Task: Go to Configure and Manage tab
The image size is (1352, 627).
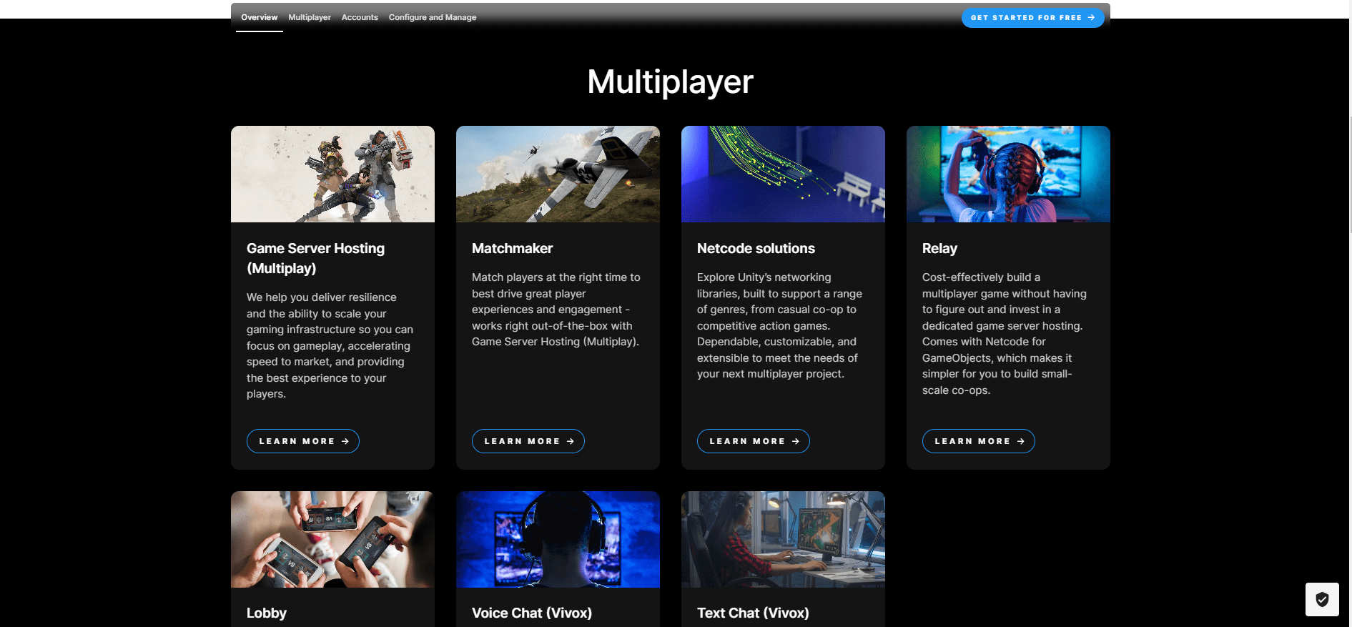Action: (x=432, y=17)
